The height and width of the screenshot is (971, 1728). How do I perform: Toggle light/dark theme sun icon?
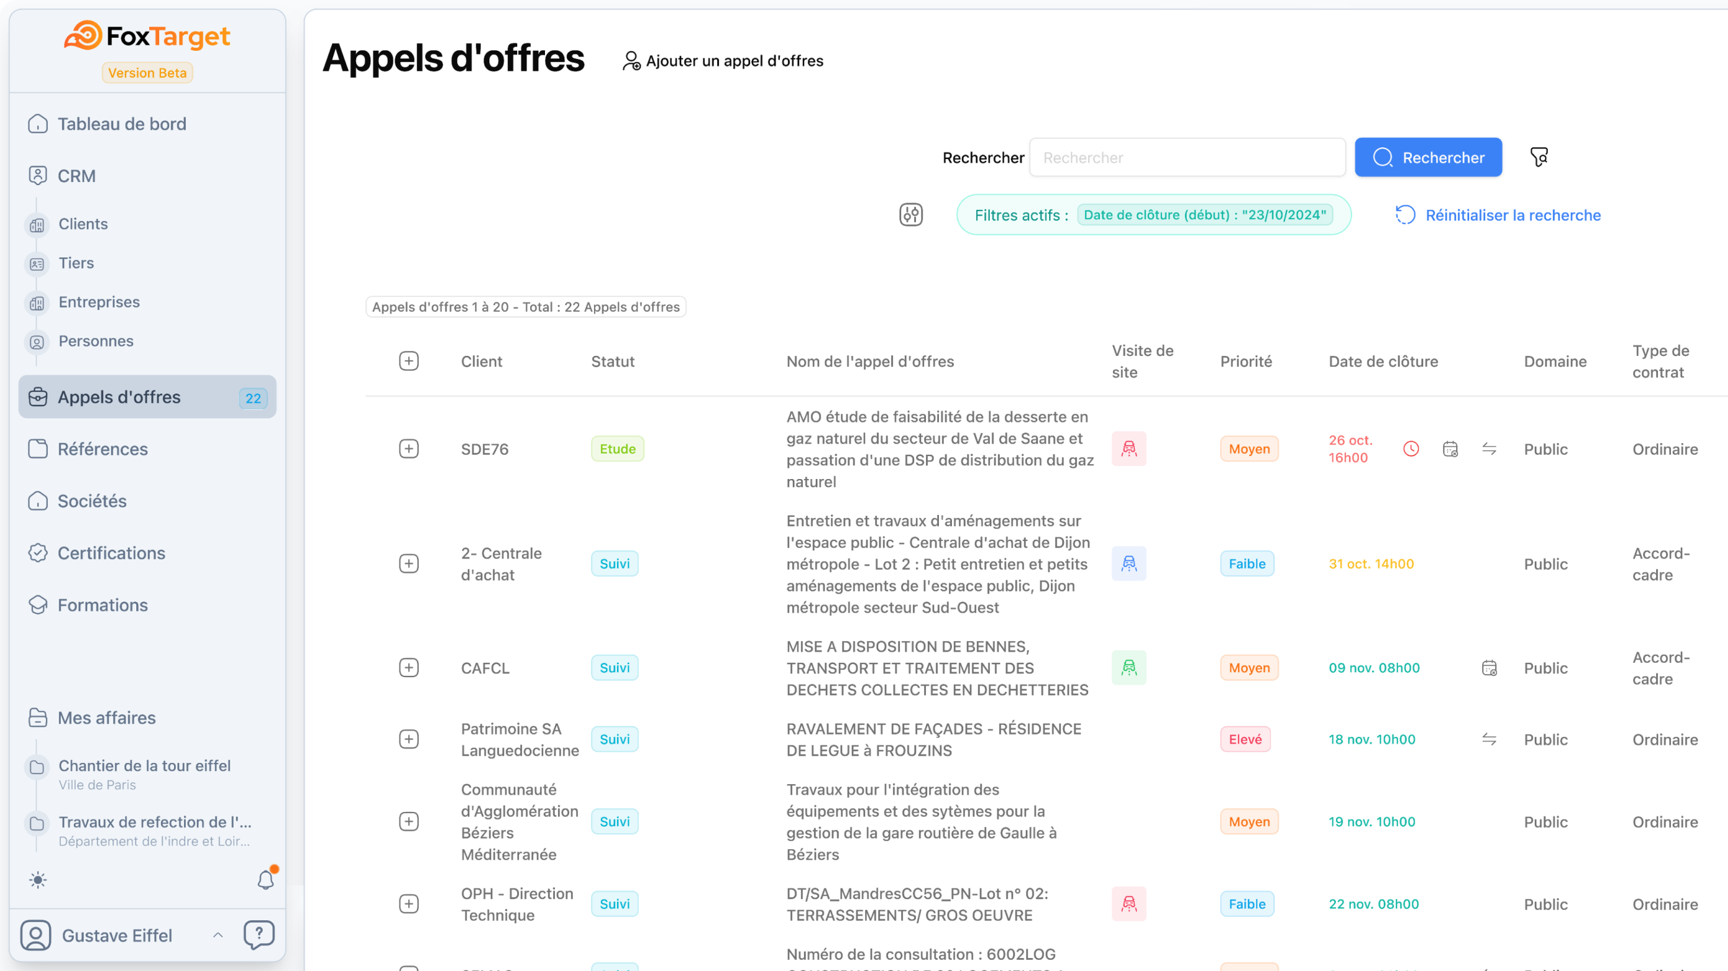coord(38,879)
